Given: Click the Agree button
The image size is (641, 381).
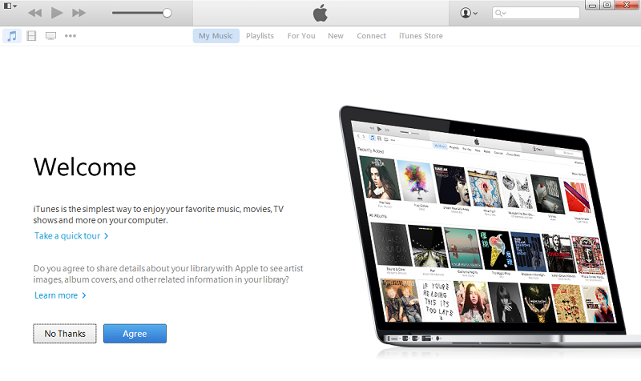Looking at the screenshot, I should (x=135, y=334).
